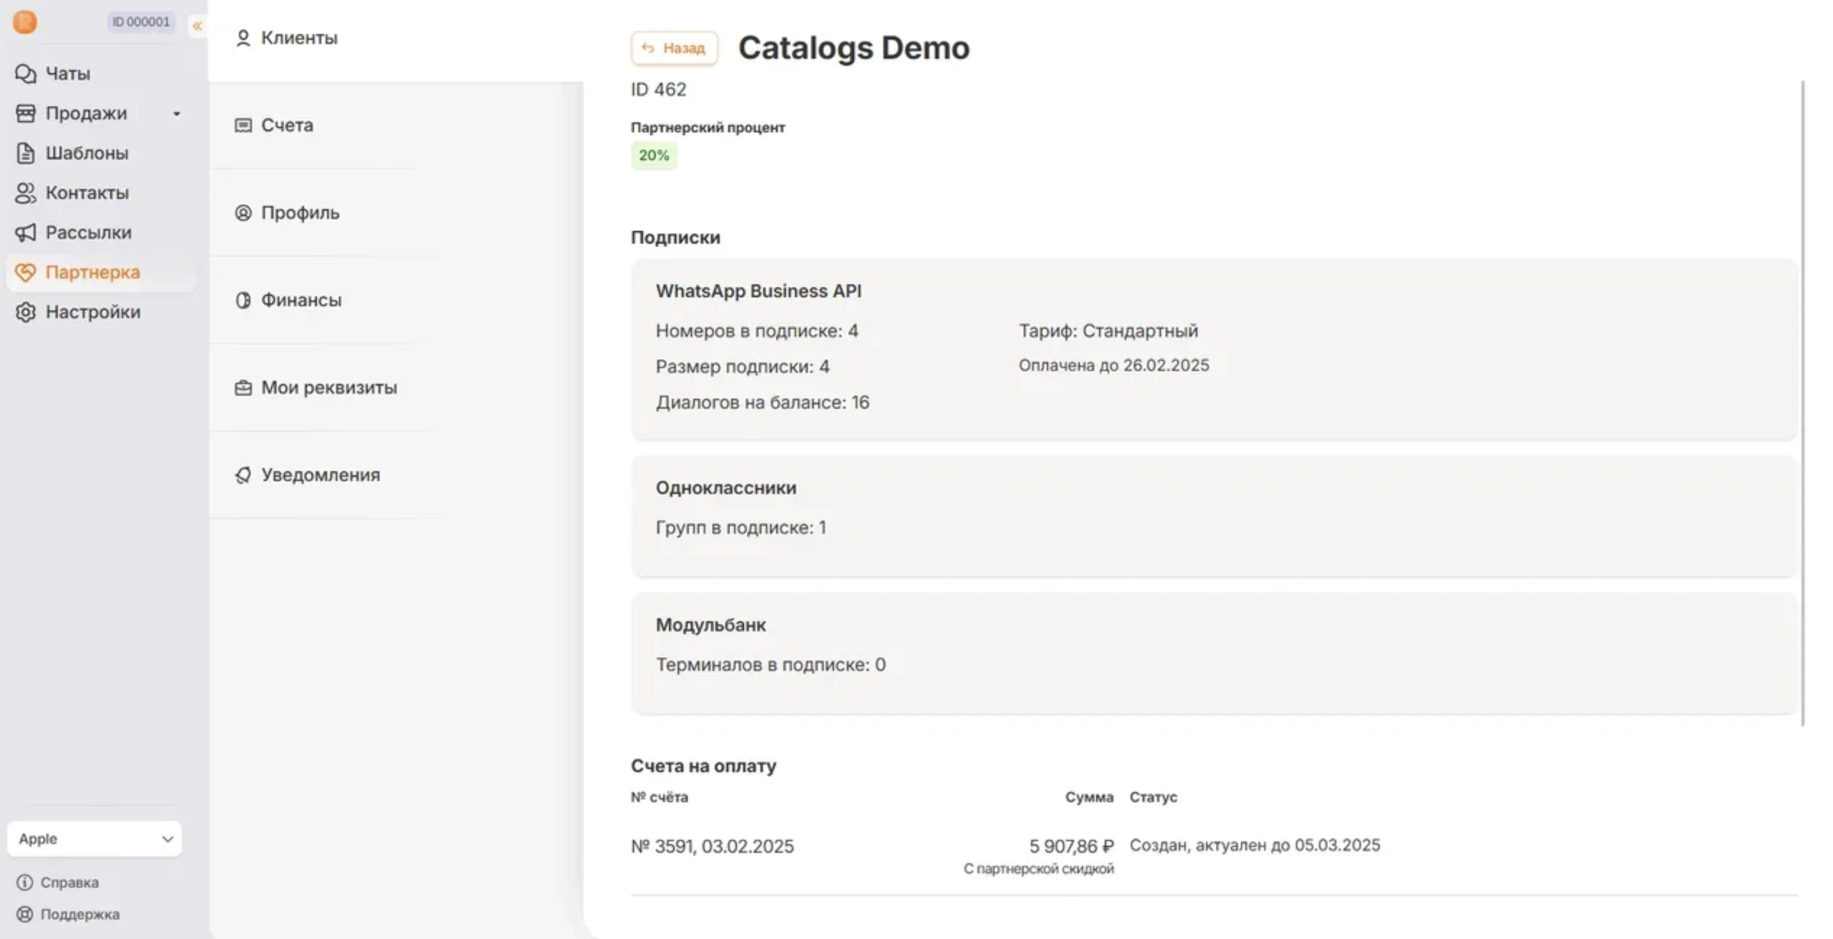This screenshot has width=1833, height=939.
Task: Click the orange avatar logo
Action: [25, 22]
